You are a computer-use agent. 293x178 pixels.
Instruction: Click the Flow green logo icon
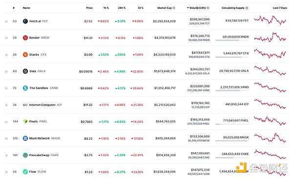pos(25,172)
